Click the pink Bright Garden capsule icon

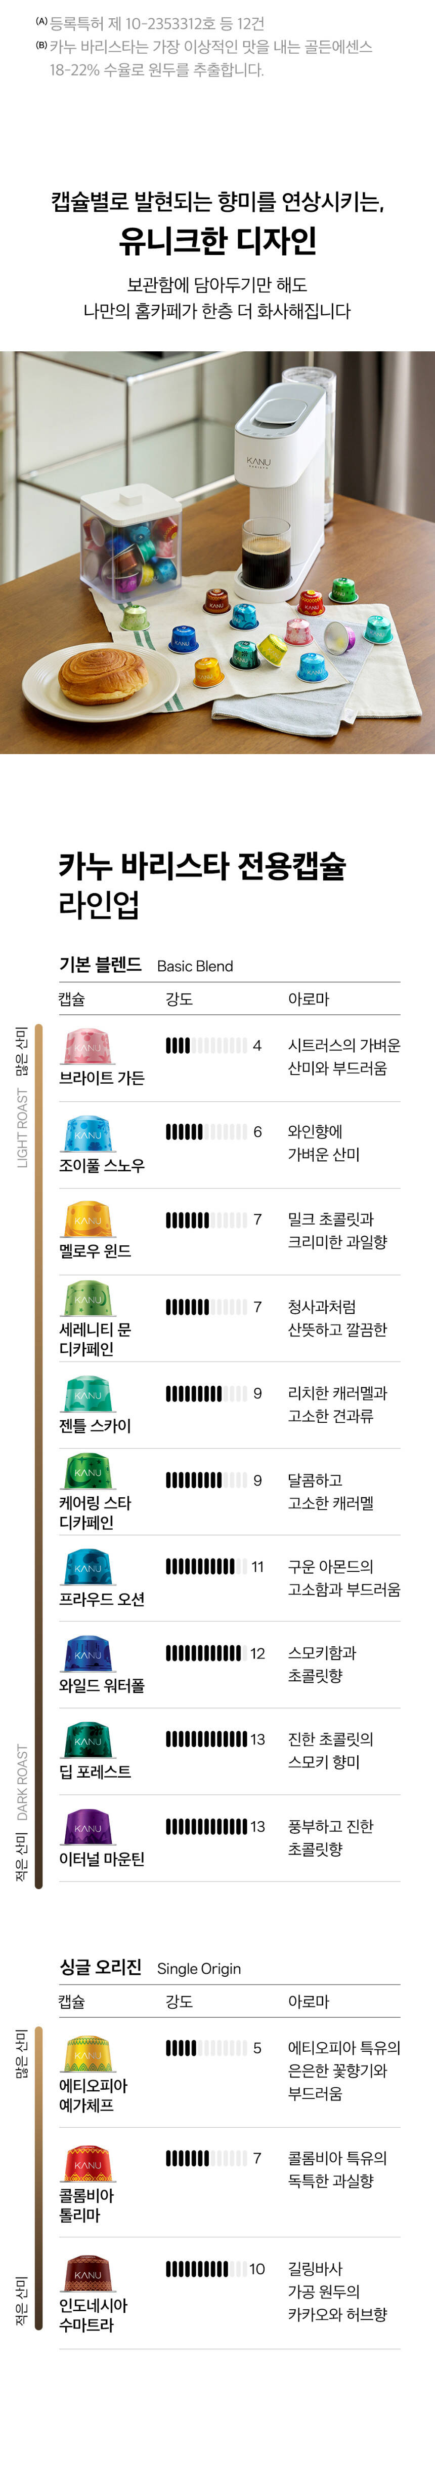pos(87,1046)
